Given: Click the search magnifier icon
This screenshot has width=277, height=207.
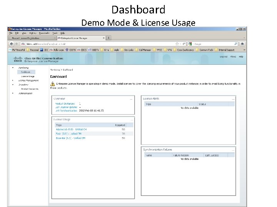Looking at the screenshot, I should (x=236, y=44).
